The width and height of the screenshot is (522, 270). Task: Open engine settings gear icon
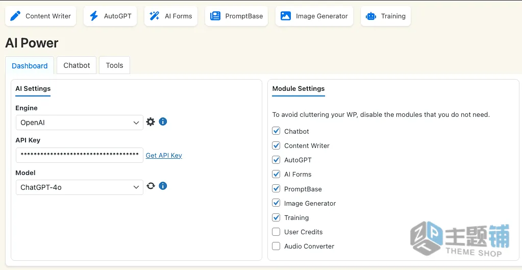(151, 122)
